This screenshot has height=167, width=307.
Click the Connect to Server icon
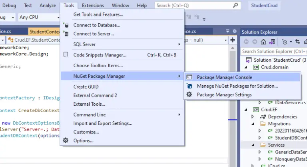coord(66,34)
